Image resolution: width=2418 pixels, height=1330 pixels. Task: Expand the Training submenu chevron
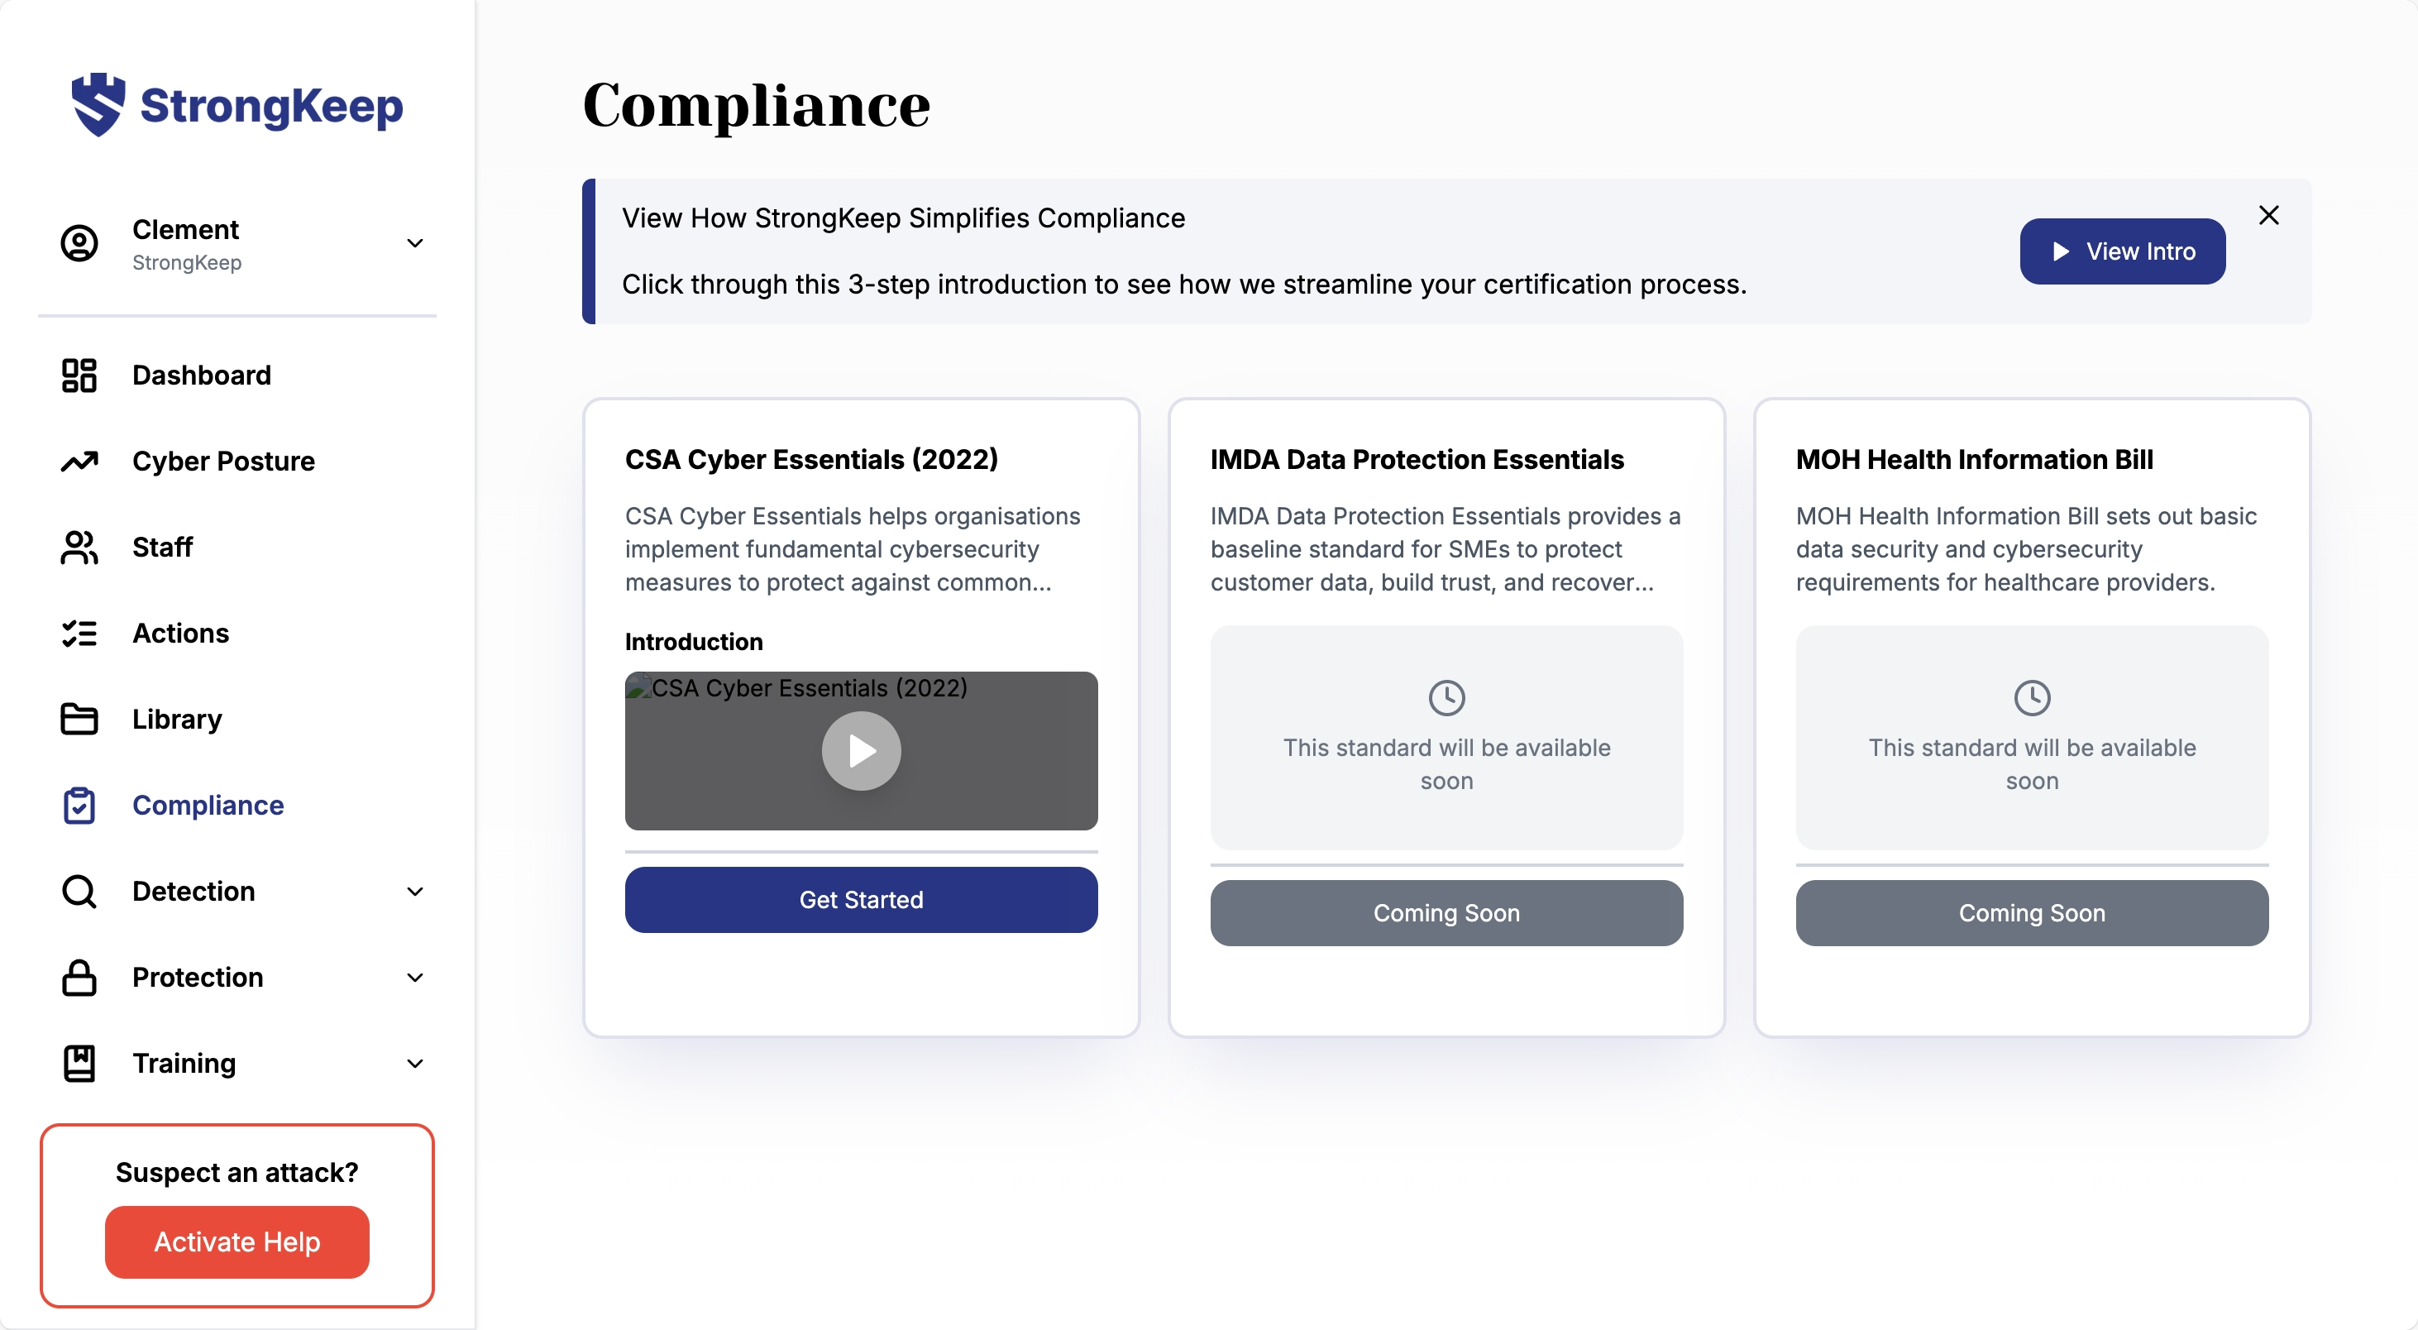tap(415, 1064)
